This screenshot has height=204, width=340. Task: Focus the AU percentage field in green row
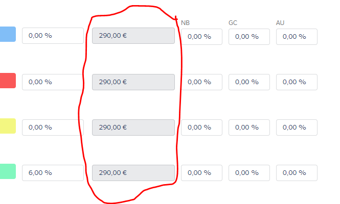pyautogui.click(x=297, y=172)
